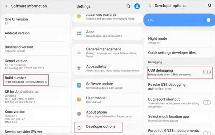Tap the search icon in Settings header
This screenshot has height=135, width=215.
point(128,6)
